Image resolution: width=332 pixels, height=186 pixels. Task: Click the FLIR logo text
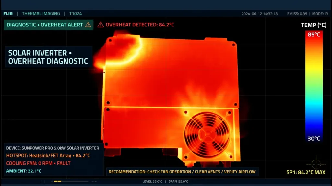pos(8,14)
